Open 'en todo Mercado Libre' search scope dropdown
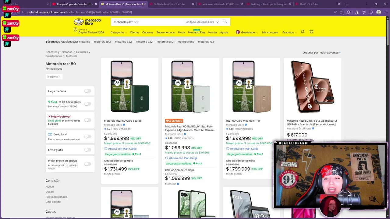 pos(203,22)
